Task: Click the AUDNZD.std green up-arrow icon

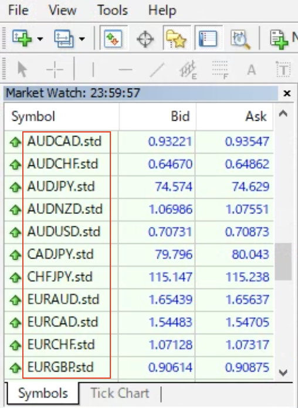Action: (15, 210)
